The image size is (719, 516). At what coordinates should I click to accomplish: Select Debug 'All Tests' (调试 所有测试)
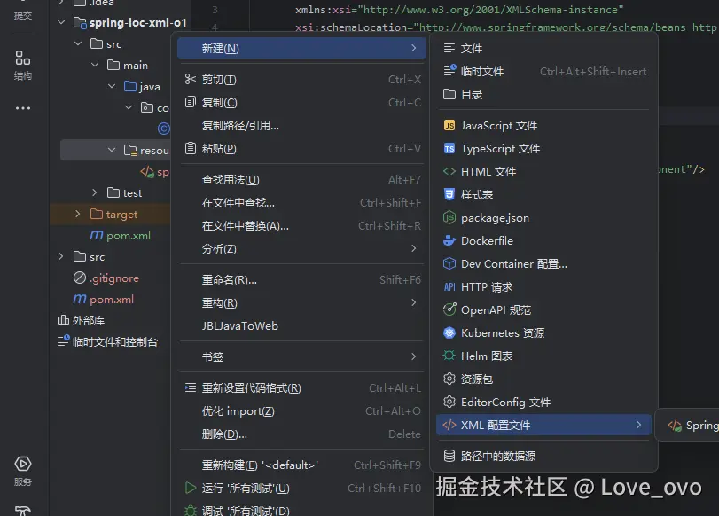[301, 510]
